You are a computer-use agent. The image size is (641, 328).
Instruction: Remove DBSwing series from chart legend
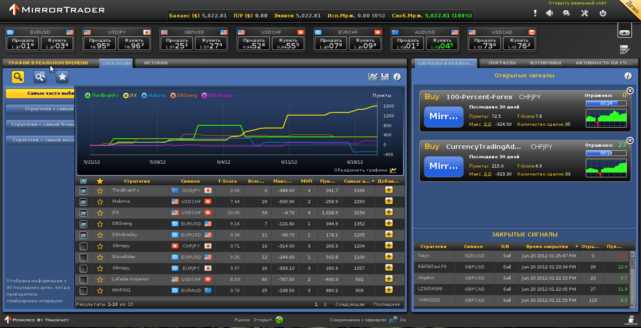[x=173, y=96]
